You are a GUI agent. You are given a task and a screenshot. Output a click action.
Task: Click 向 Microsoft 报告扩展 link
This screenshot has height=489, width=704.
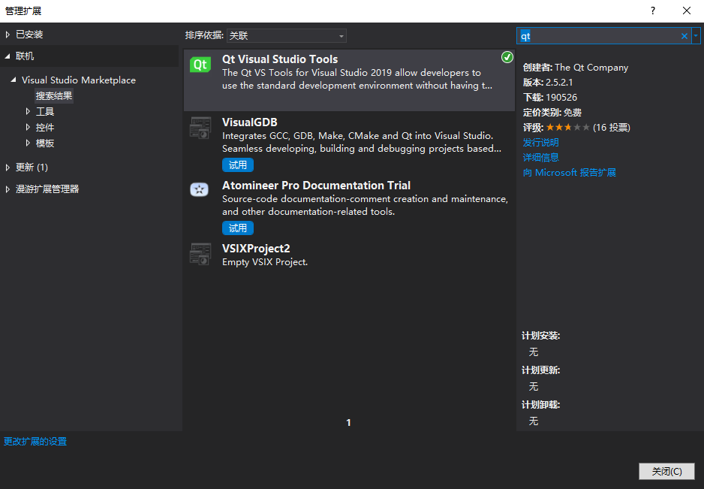(570, 173)
